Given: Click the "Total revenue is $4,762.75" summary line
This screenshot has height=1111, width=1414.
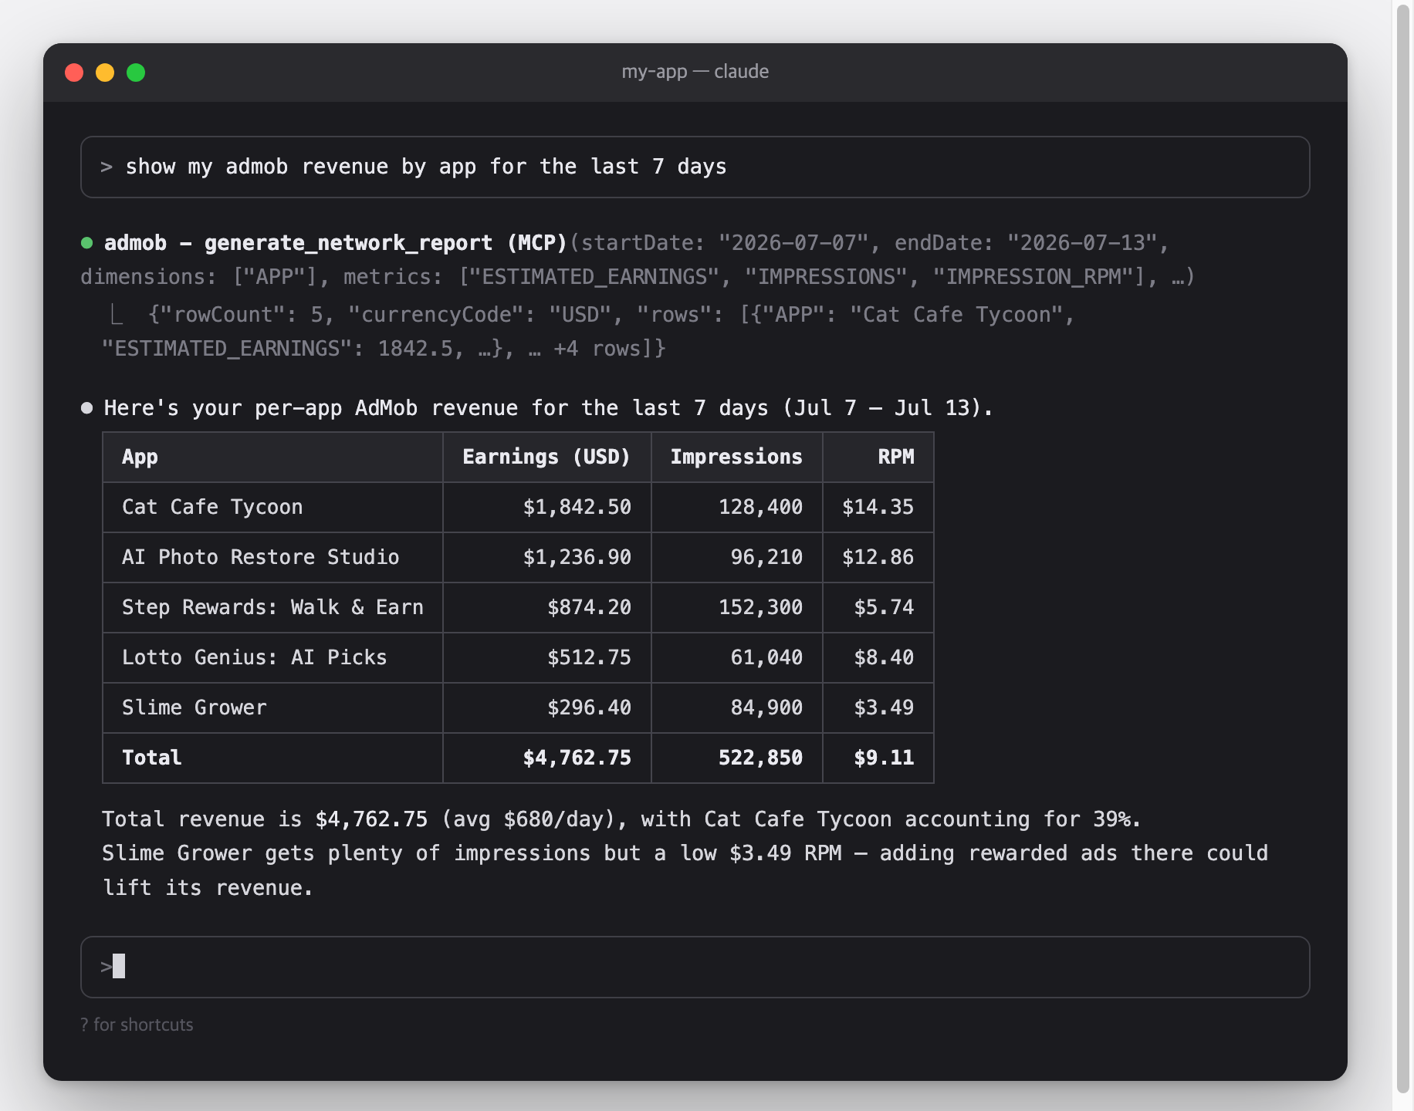Looking at the screenshot, I should click(621, 819).
